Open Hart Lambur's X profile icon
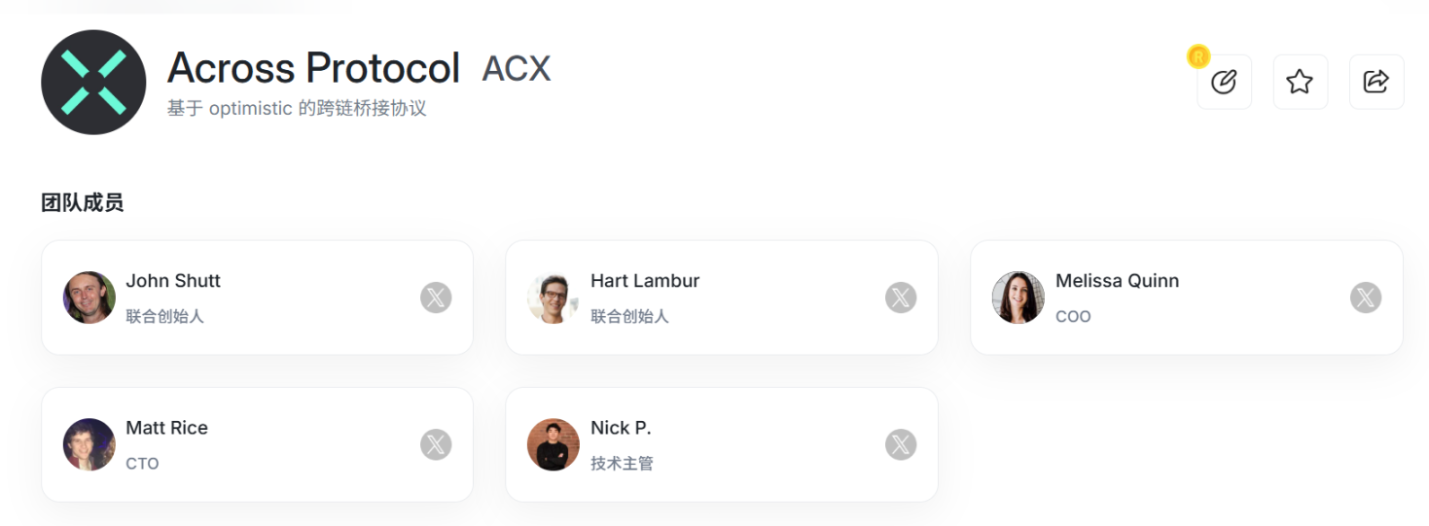Screen dimensions: 1429x526 tap(901, 298)
